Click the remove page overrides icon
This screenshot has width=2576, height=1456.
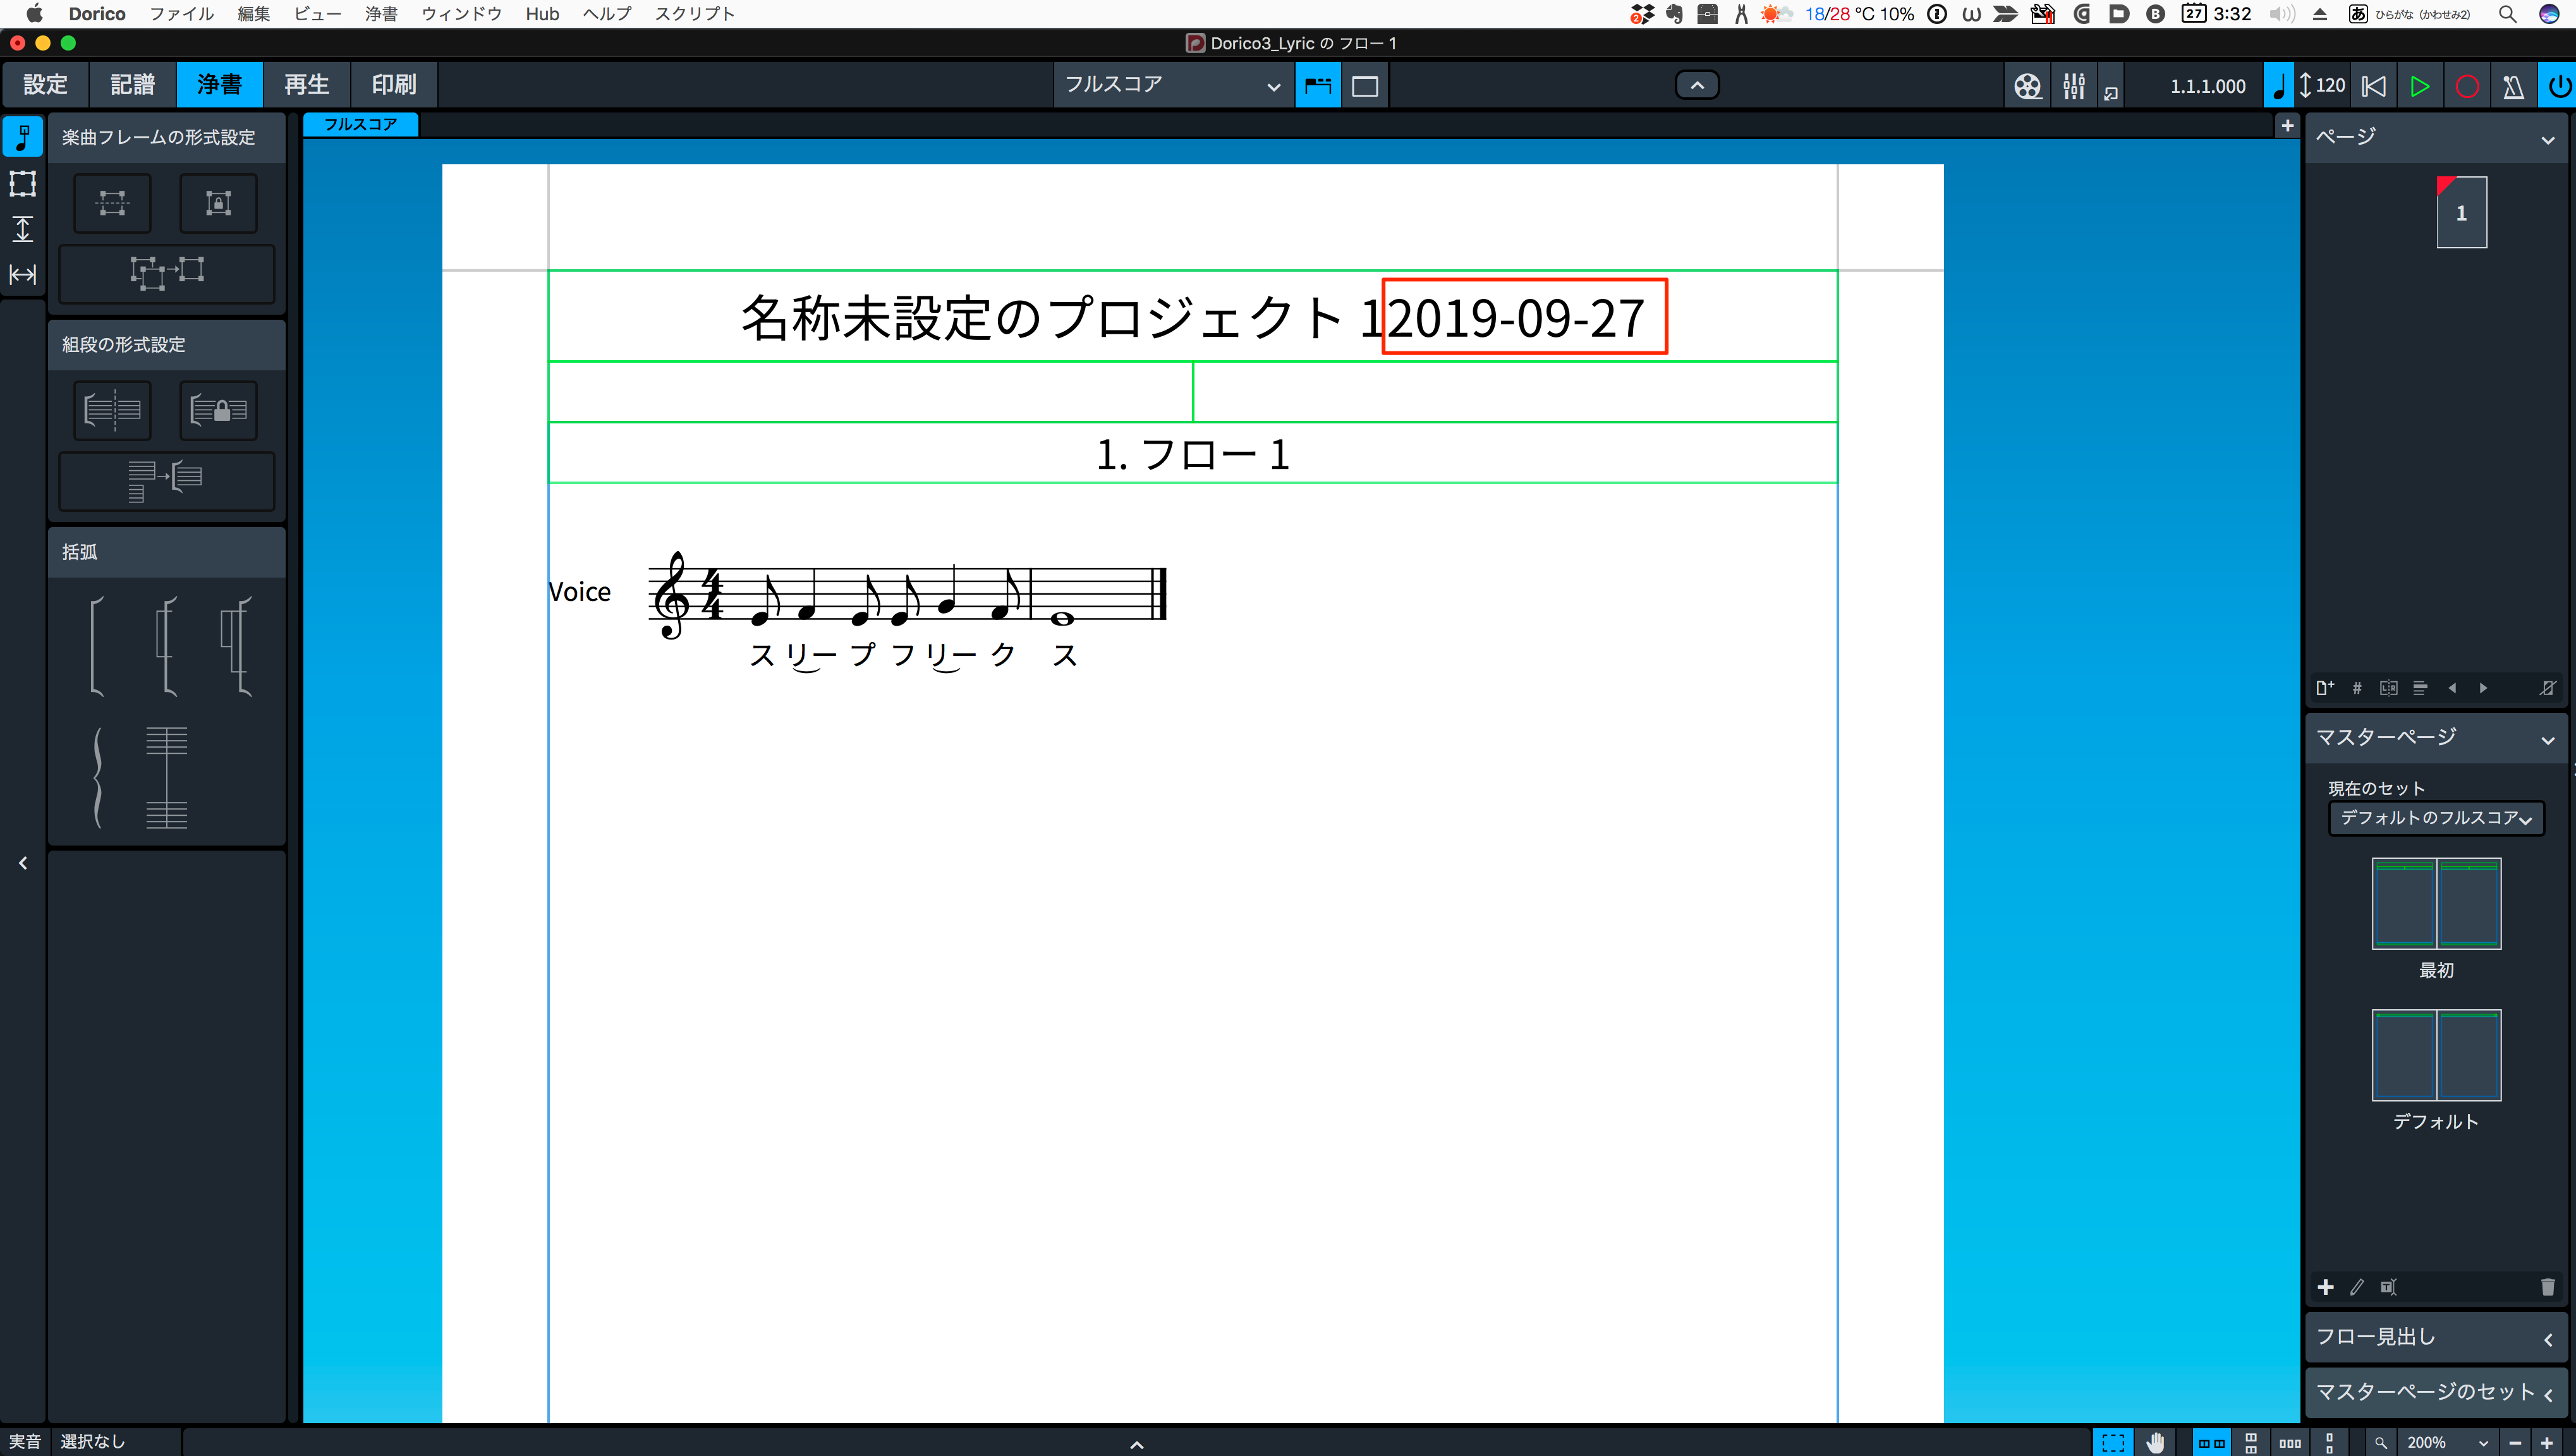(2547, 688)
